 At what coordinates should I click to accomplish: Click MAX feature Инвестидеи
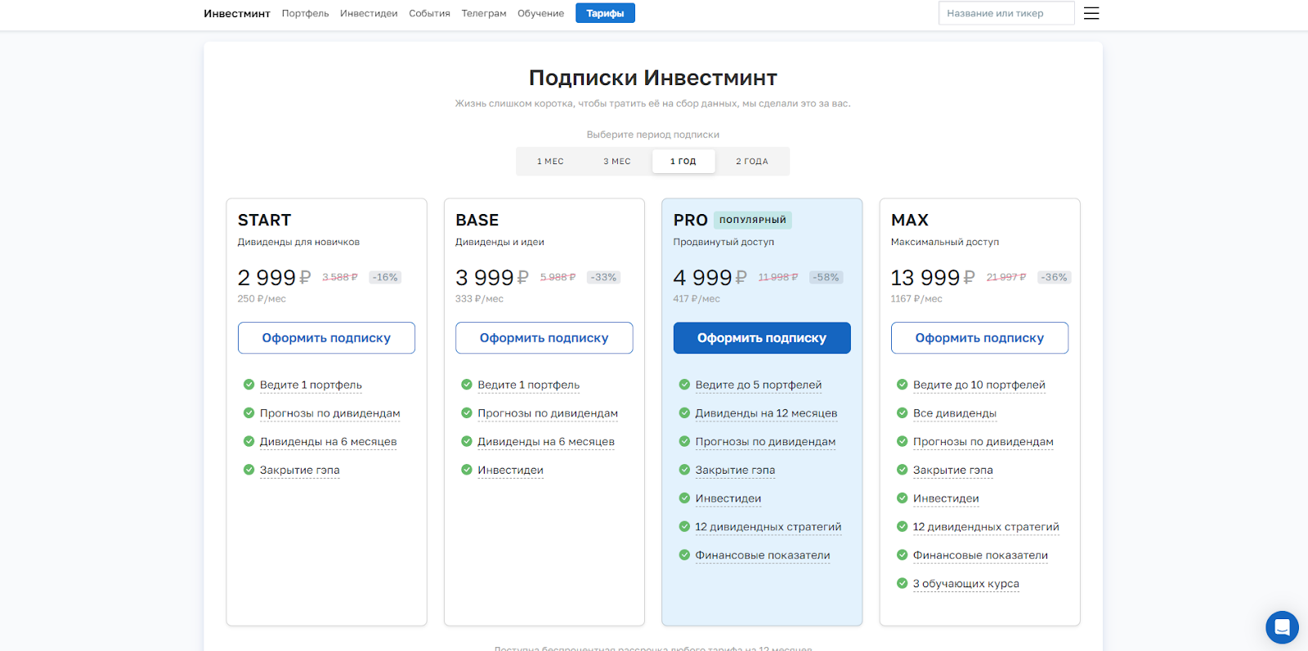(946, 498)
